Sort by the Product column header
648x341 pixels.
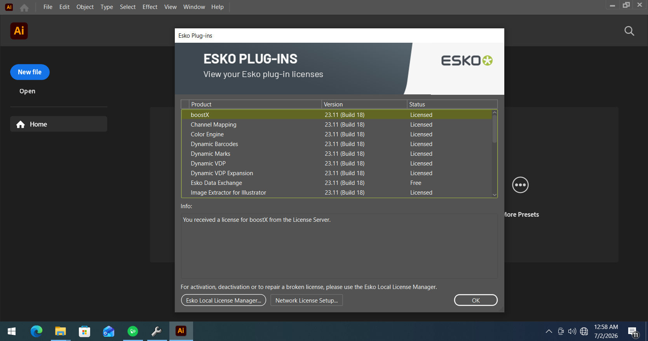(x=256, y=104)
